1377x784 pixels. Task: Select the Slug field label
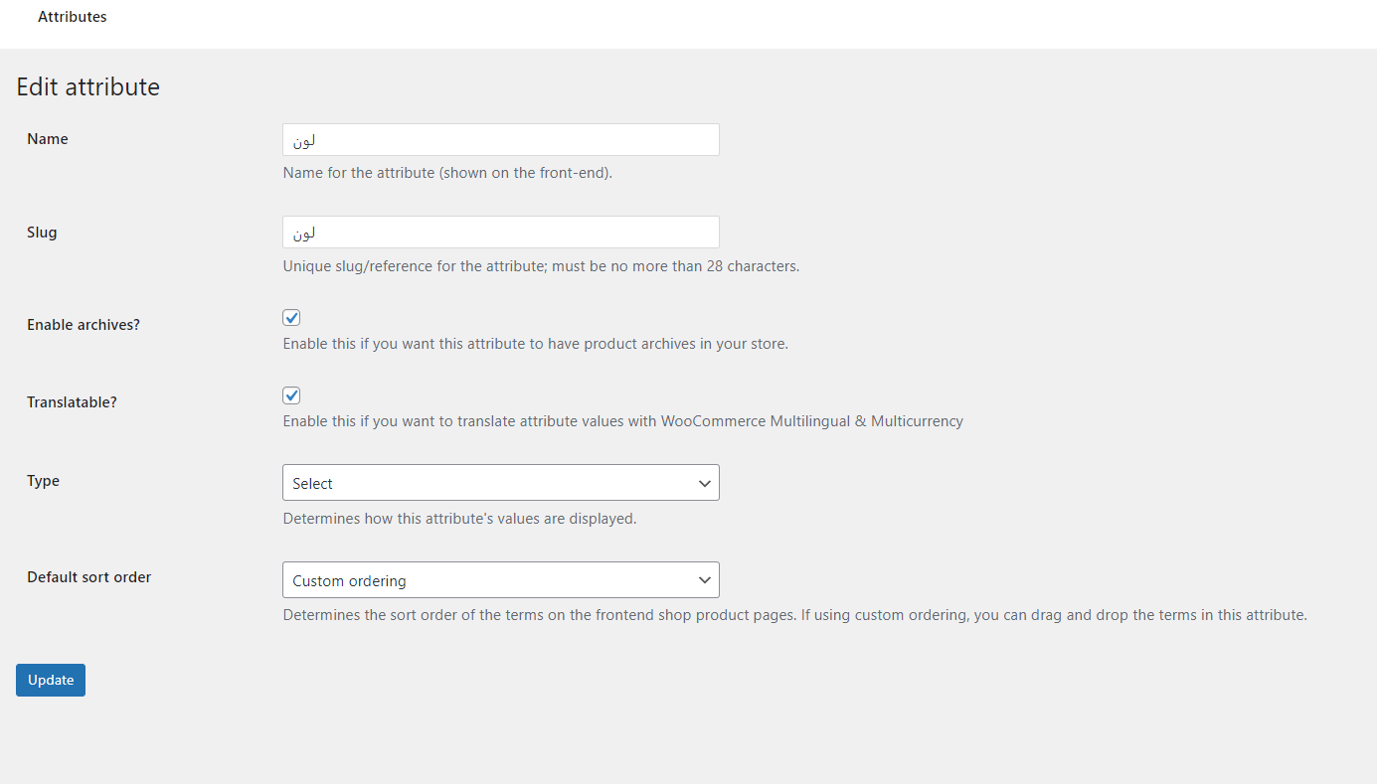pos(42,233)
